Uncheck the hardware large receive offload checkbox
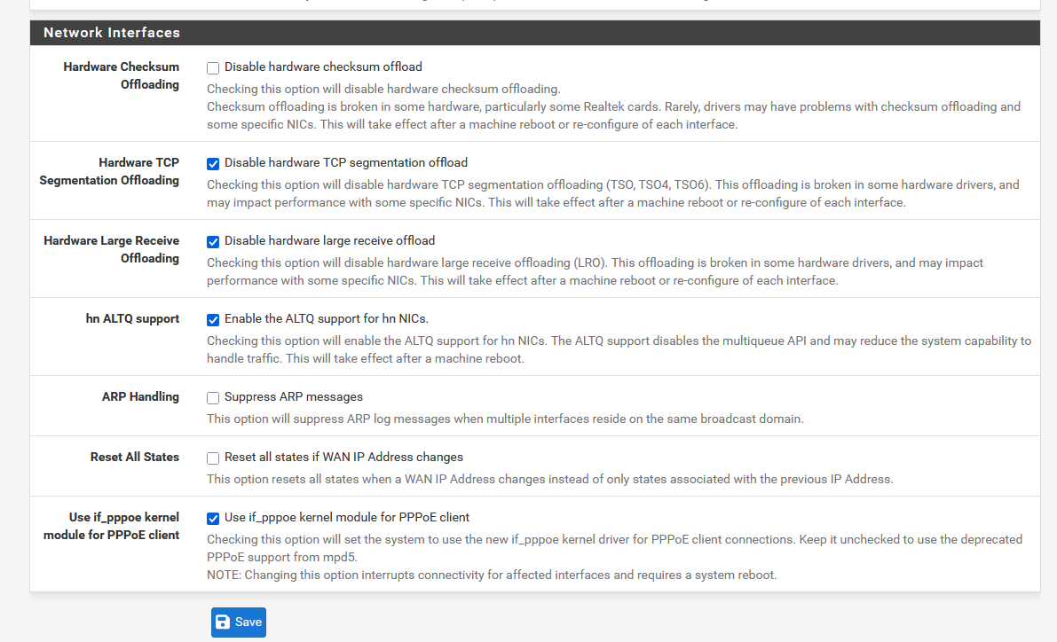 (x=213, y=241)
